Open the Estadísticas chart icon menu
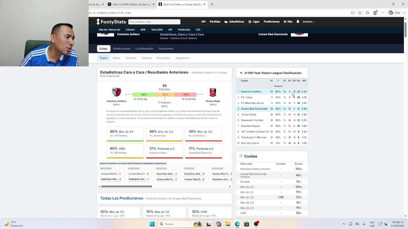This screenshot has width=408, height=229. pos(226,22)
